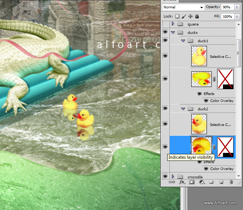Collapse the ducks group
The height and width of the screenshot is (210, 243).
[x=173, y=32]
